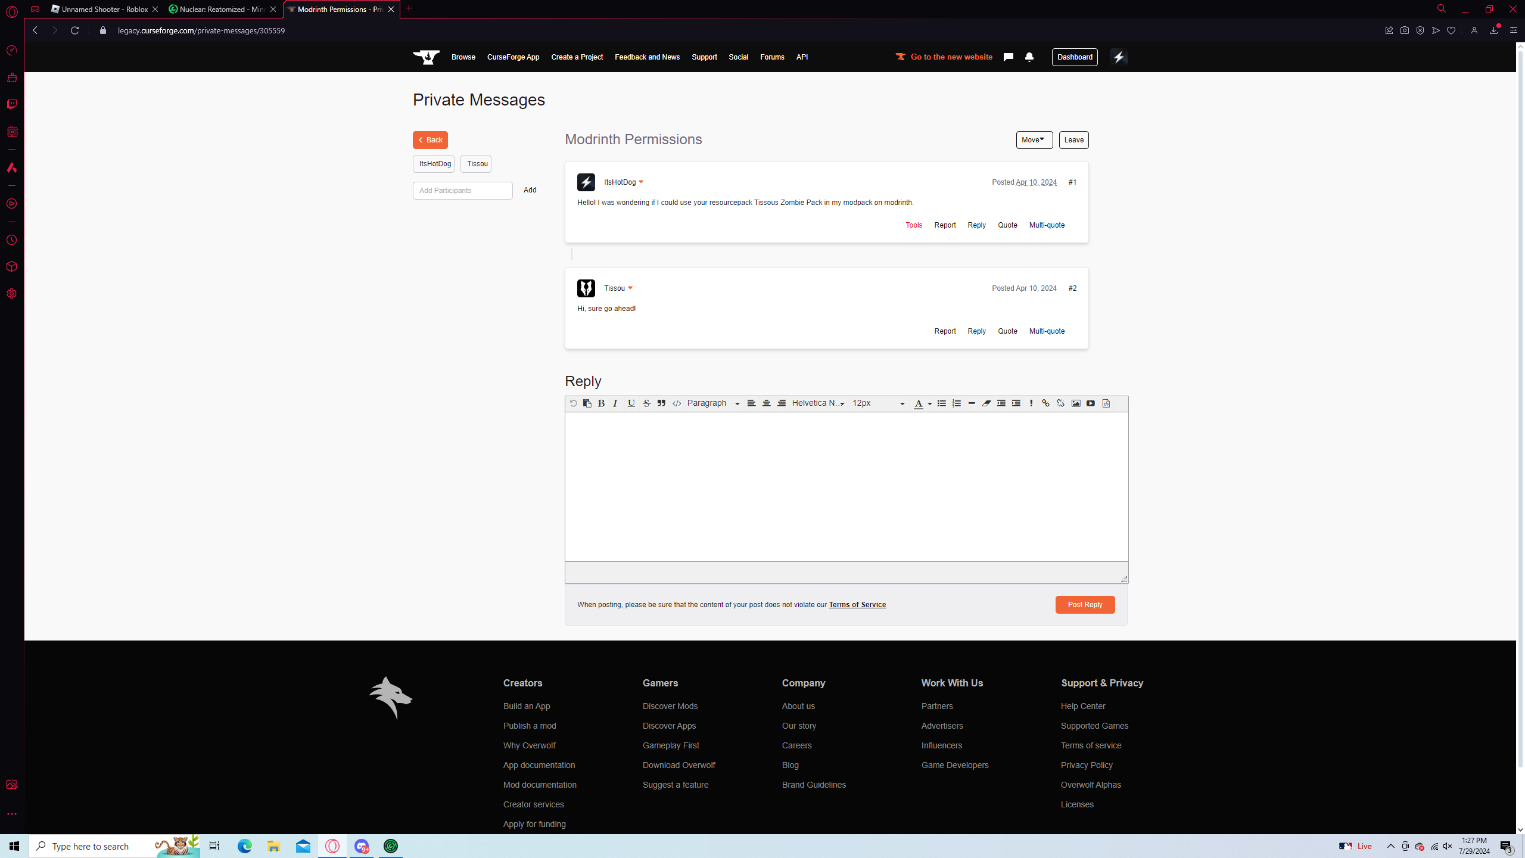Open Opera downloads icon
Screen dimensions: 1525x858
pyautogui.click(x=1494, y=30)
